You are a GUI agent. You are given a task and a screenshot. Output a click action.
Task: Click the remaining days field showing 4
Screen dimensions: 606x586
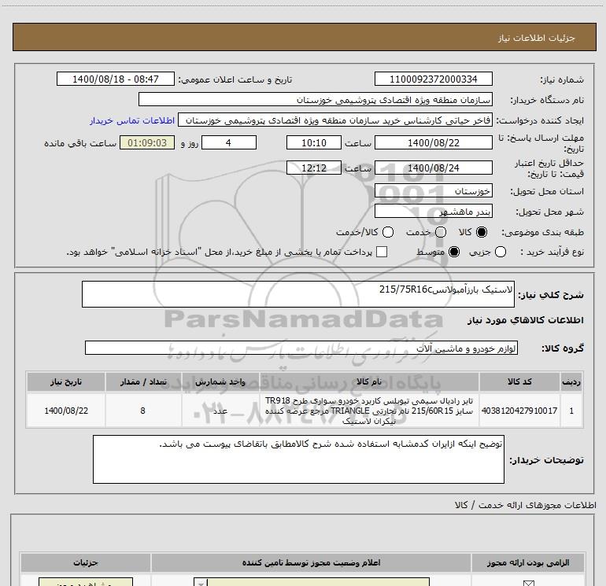[x=229, y=142]
